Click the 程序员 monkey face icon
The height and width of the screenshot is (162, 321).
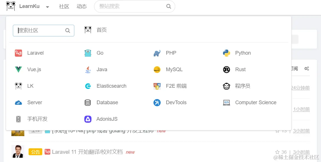tap(226, 86)
